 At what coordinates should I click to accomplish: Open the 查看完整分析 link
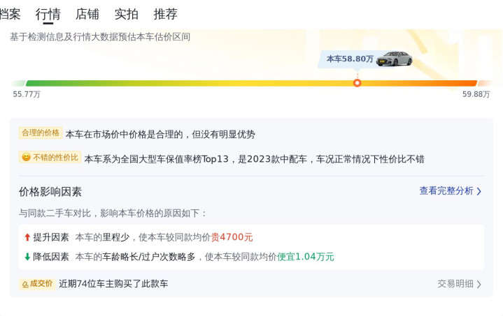[446, 191]
